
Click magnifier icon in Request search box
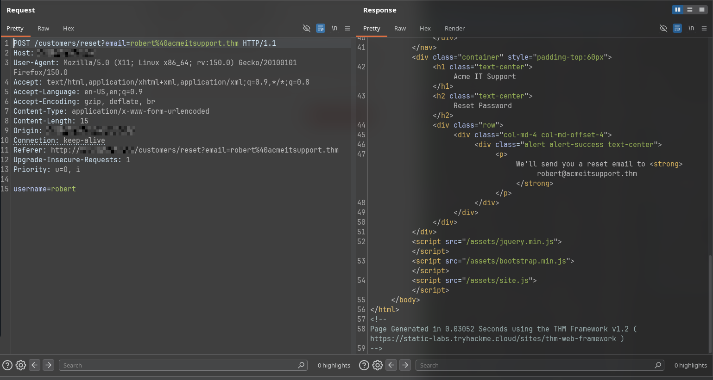click(301, 365)
